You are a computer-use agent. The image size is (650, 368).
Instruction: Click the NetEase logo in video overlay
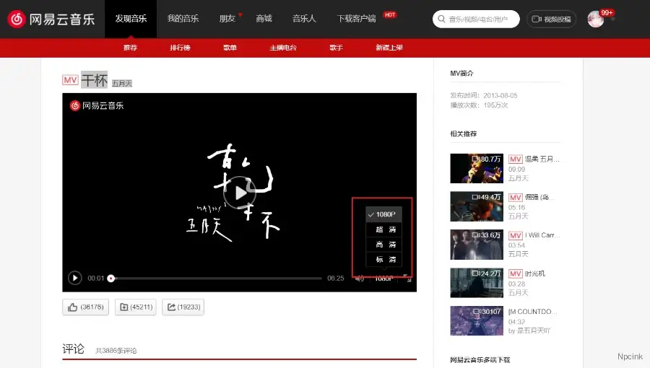click(x=97, y=105)
